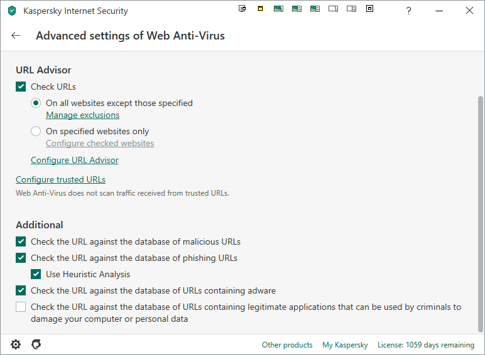Click the first overlapping-windows title bar icon

point(242,9)
